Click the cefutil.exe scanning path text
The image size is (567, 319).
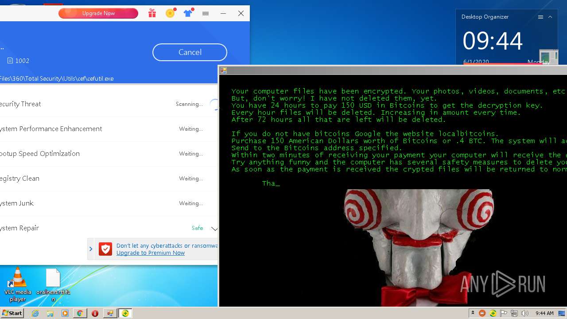pyautogui.click(x=57, y=78)
